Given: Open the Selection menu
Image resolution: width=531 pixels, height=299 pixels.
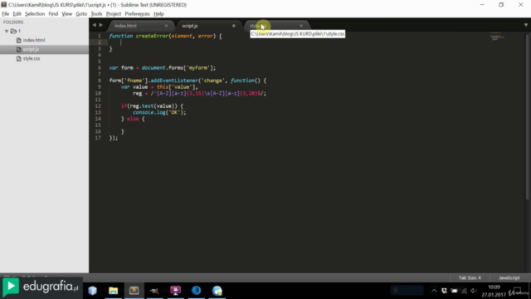Looking at the screenshot, I should click(35, 14).
